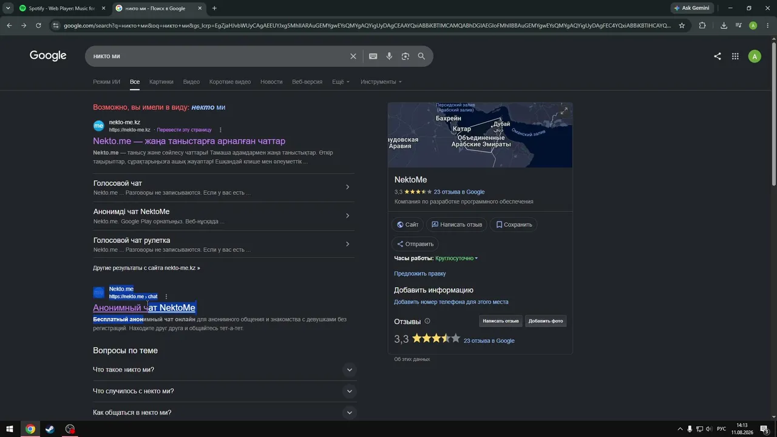The image size is (777, 437).
Task: Start voice search with the microphone icon
Action: coord(389,56)
